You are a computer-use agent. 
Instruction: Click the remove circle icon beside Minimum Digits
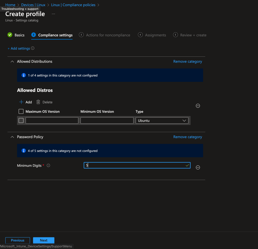coord(198,167)
